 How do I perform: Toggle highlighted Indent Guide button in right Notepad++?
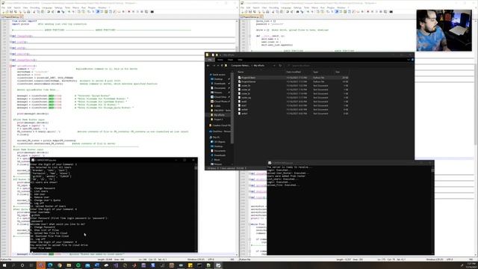point(337,12)
